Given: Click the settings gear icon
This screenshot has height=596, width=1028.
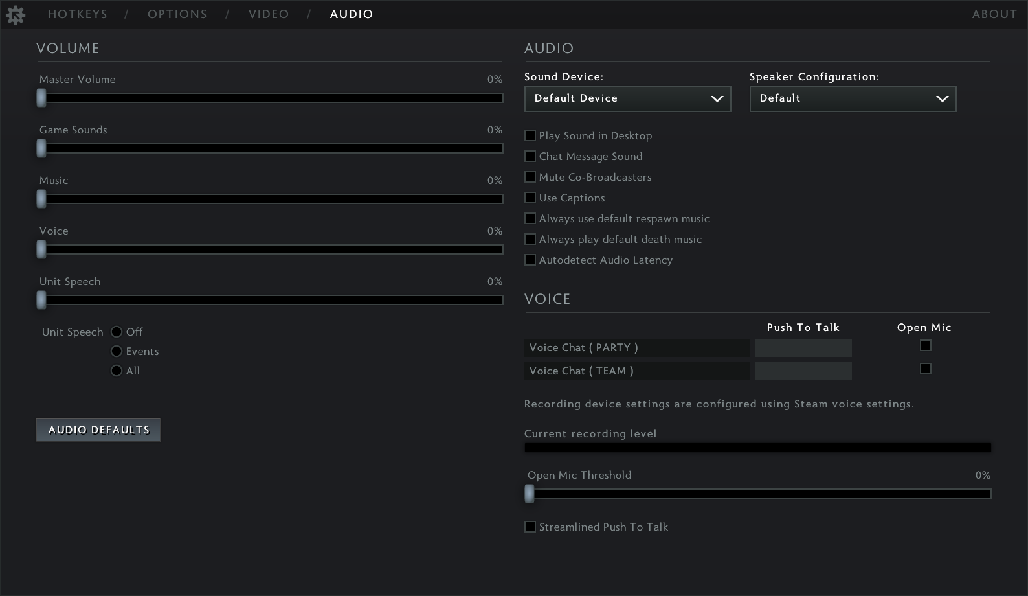Looking at the screenshot, I should [16, 15].
